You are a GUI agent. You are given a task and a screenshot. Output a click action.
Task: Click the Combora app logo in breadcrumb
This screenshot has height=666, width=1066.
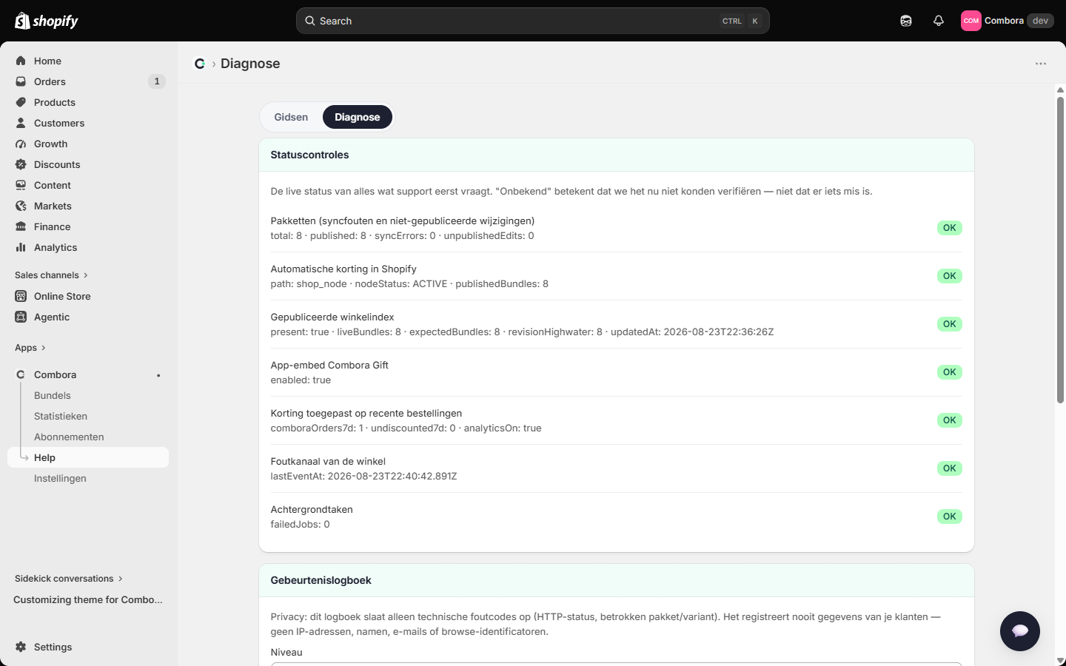coord(200,64)
